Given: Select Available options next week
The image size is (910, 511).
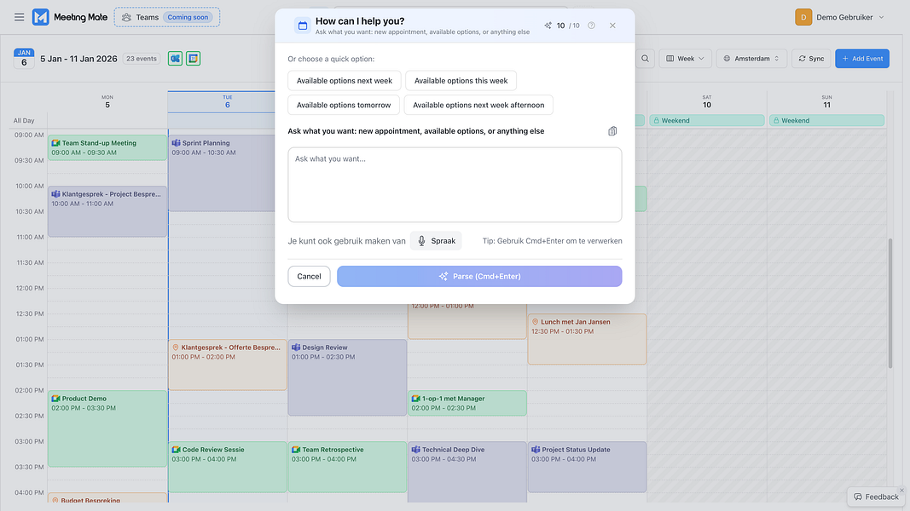Looking at the screenshot, I should coord(345,81).
